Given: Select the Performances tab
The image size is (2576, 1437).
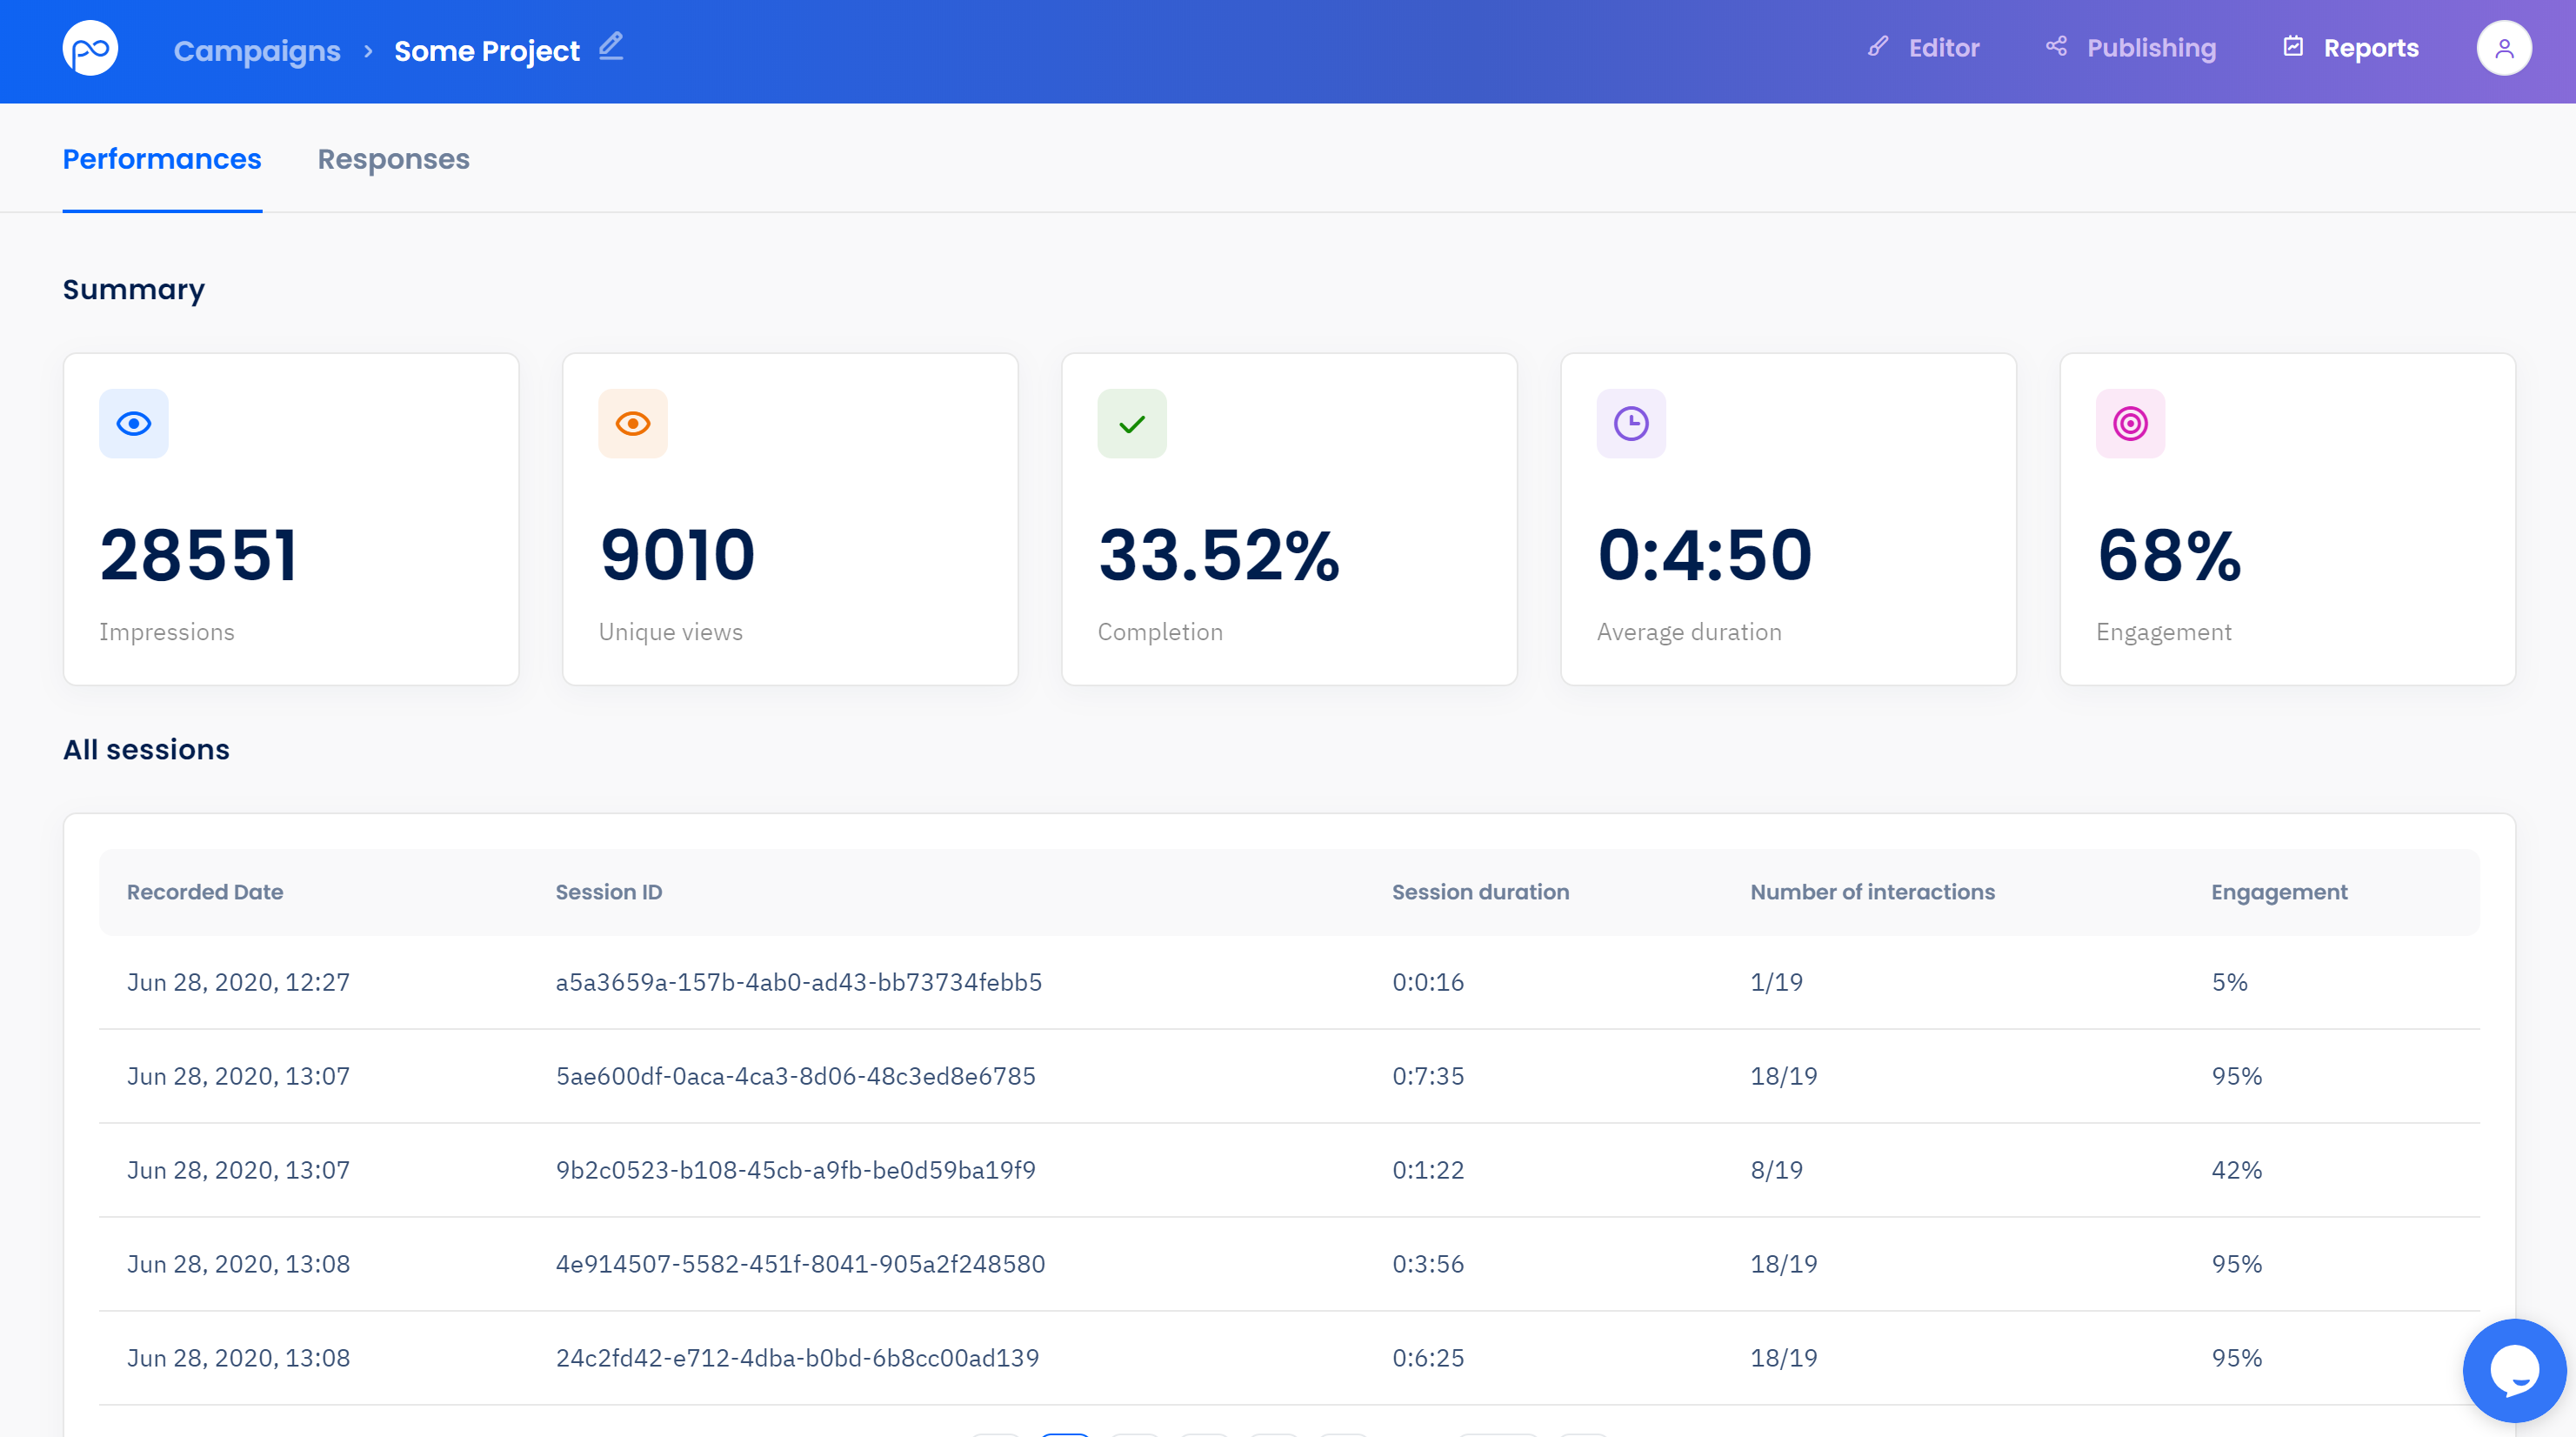Looking at the screenshot, I should [x=162, y=159].
